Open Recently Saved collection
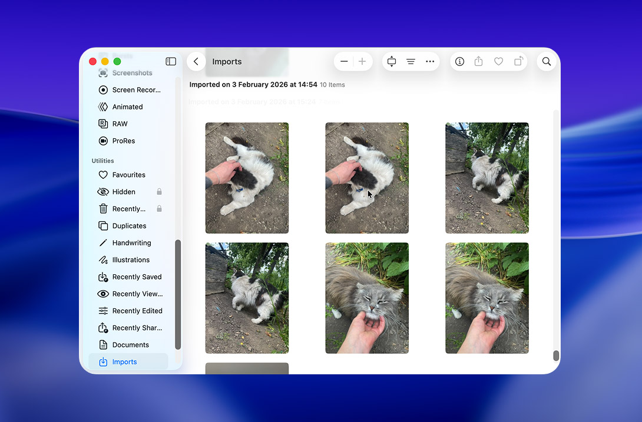 point(128,277)
